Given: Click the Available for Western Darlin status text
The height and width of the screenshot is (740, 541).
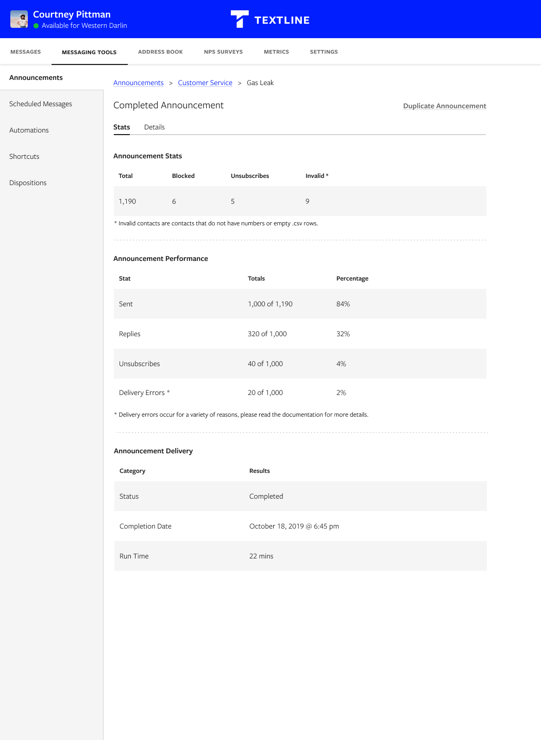Looking at the screenshot, I should (x=84, y=26).
